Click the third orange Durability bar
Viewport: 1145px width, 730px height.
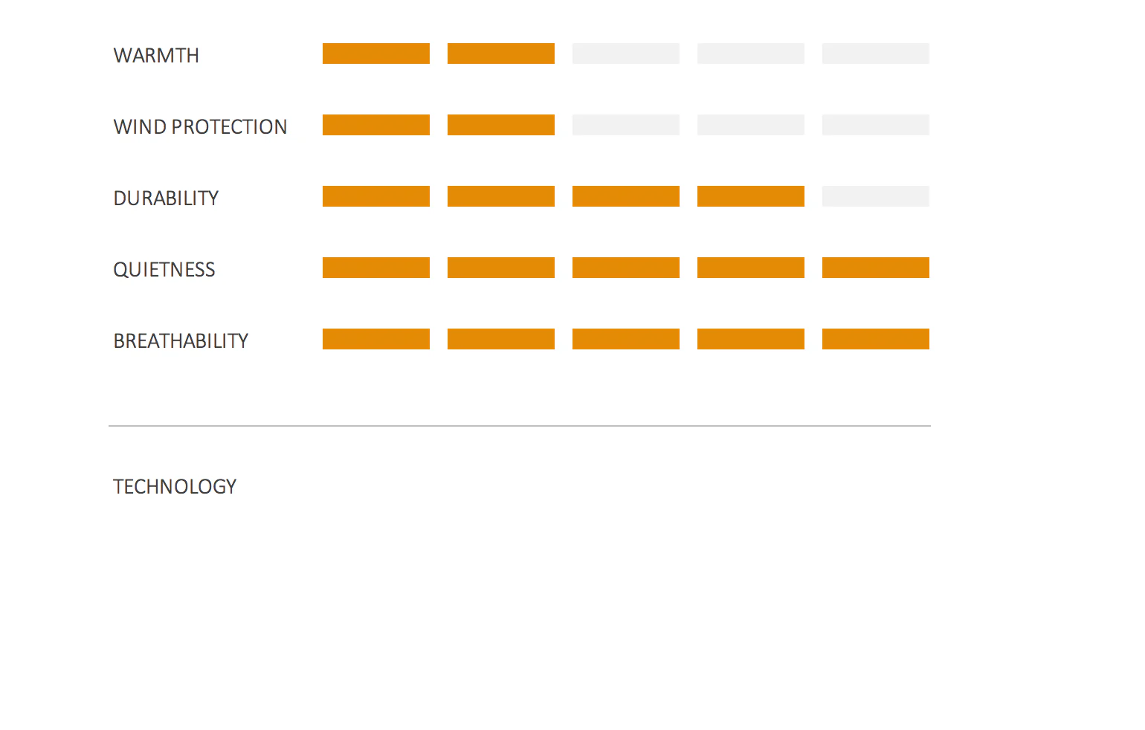point(626,196)
